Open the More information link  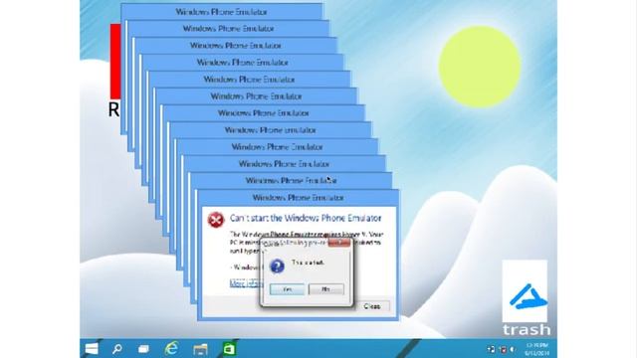tap(246, 282)
